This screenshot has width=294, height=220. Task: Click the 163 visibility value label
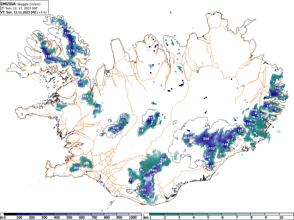click(64, 63)
